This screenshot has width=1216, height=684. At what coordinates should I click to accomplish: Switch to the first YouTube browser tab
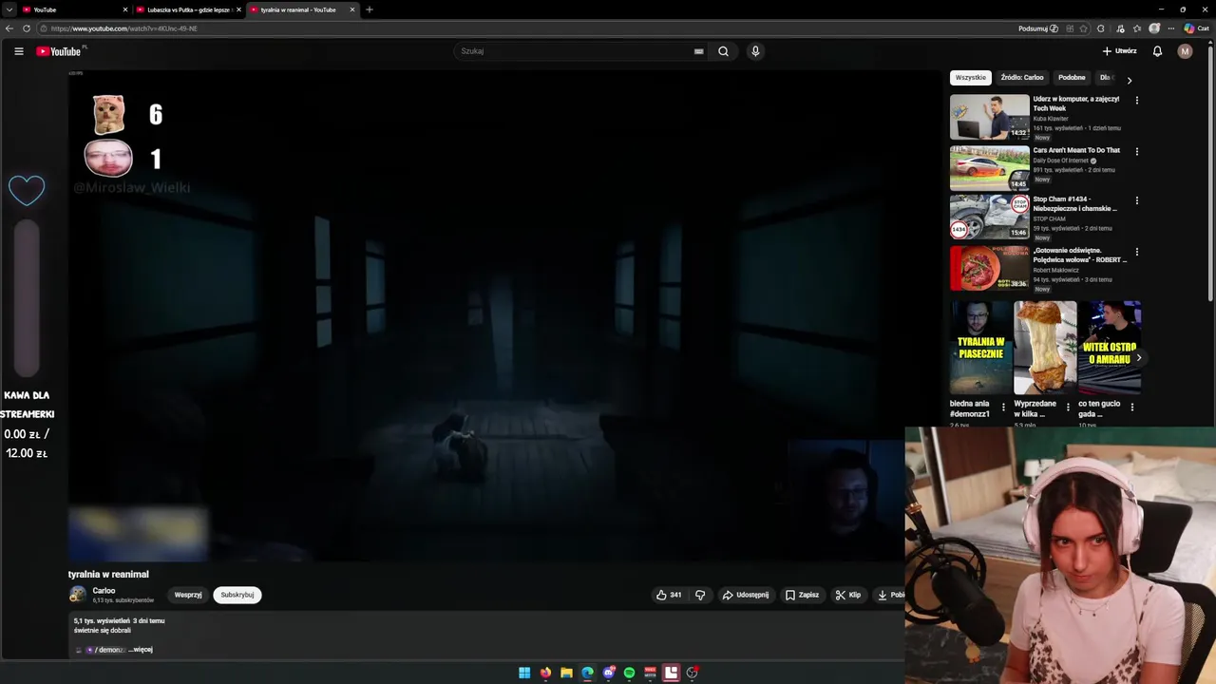(74, 9)
